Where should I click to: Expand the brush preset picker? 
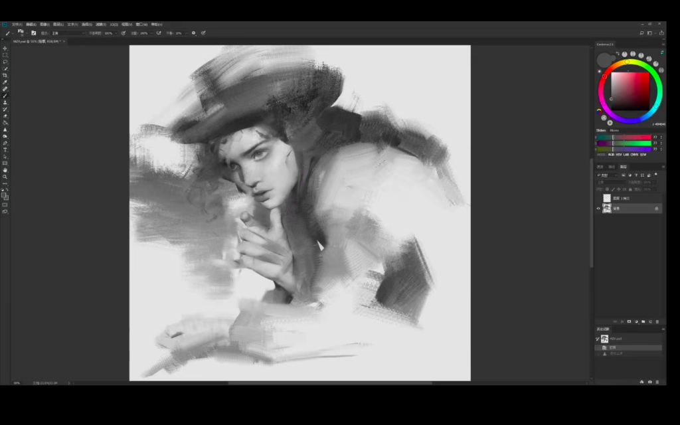click(21, 32)
